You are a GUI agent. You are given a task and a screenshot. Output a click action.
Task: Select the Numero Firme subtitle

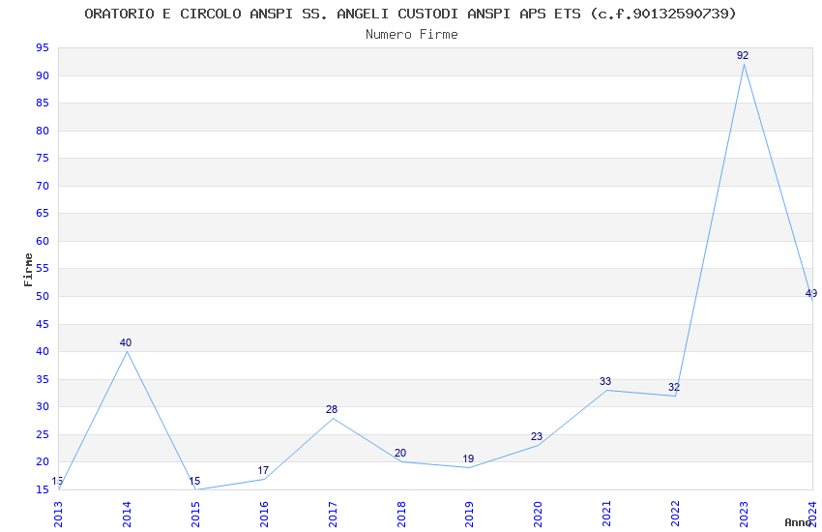click(411, 35)
